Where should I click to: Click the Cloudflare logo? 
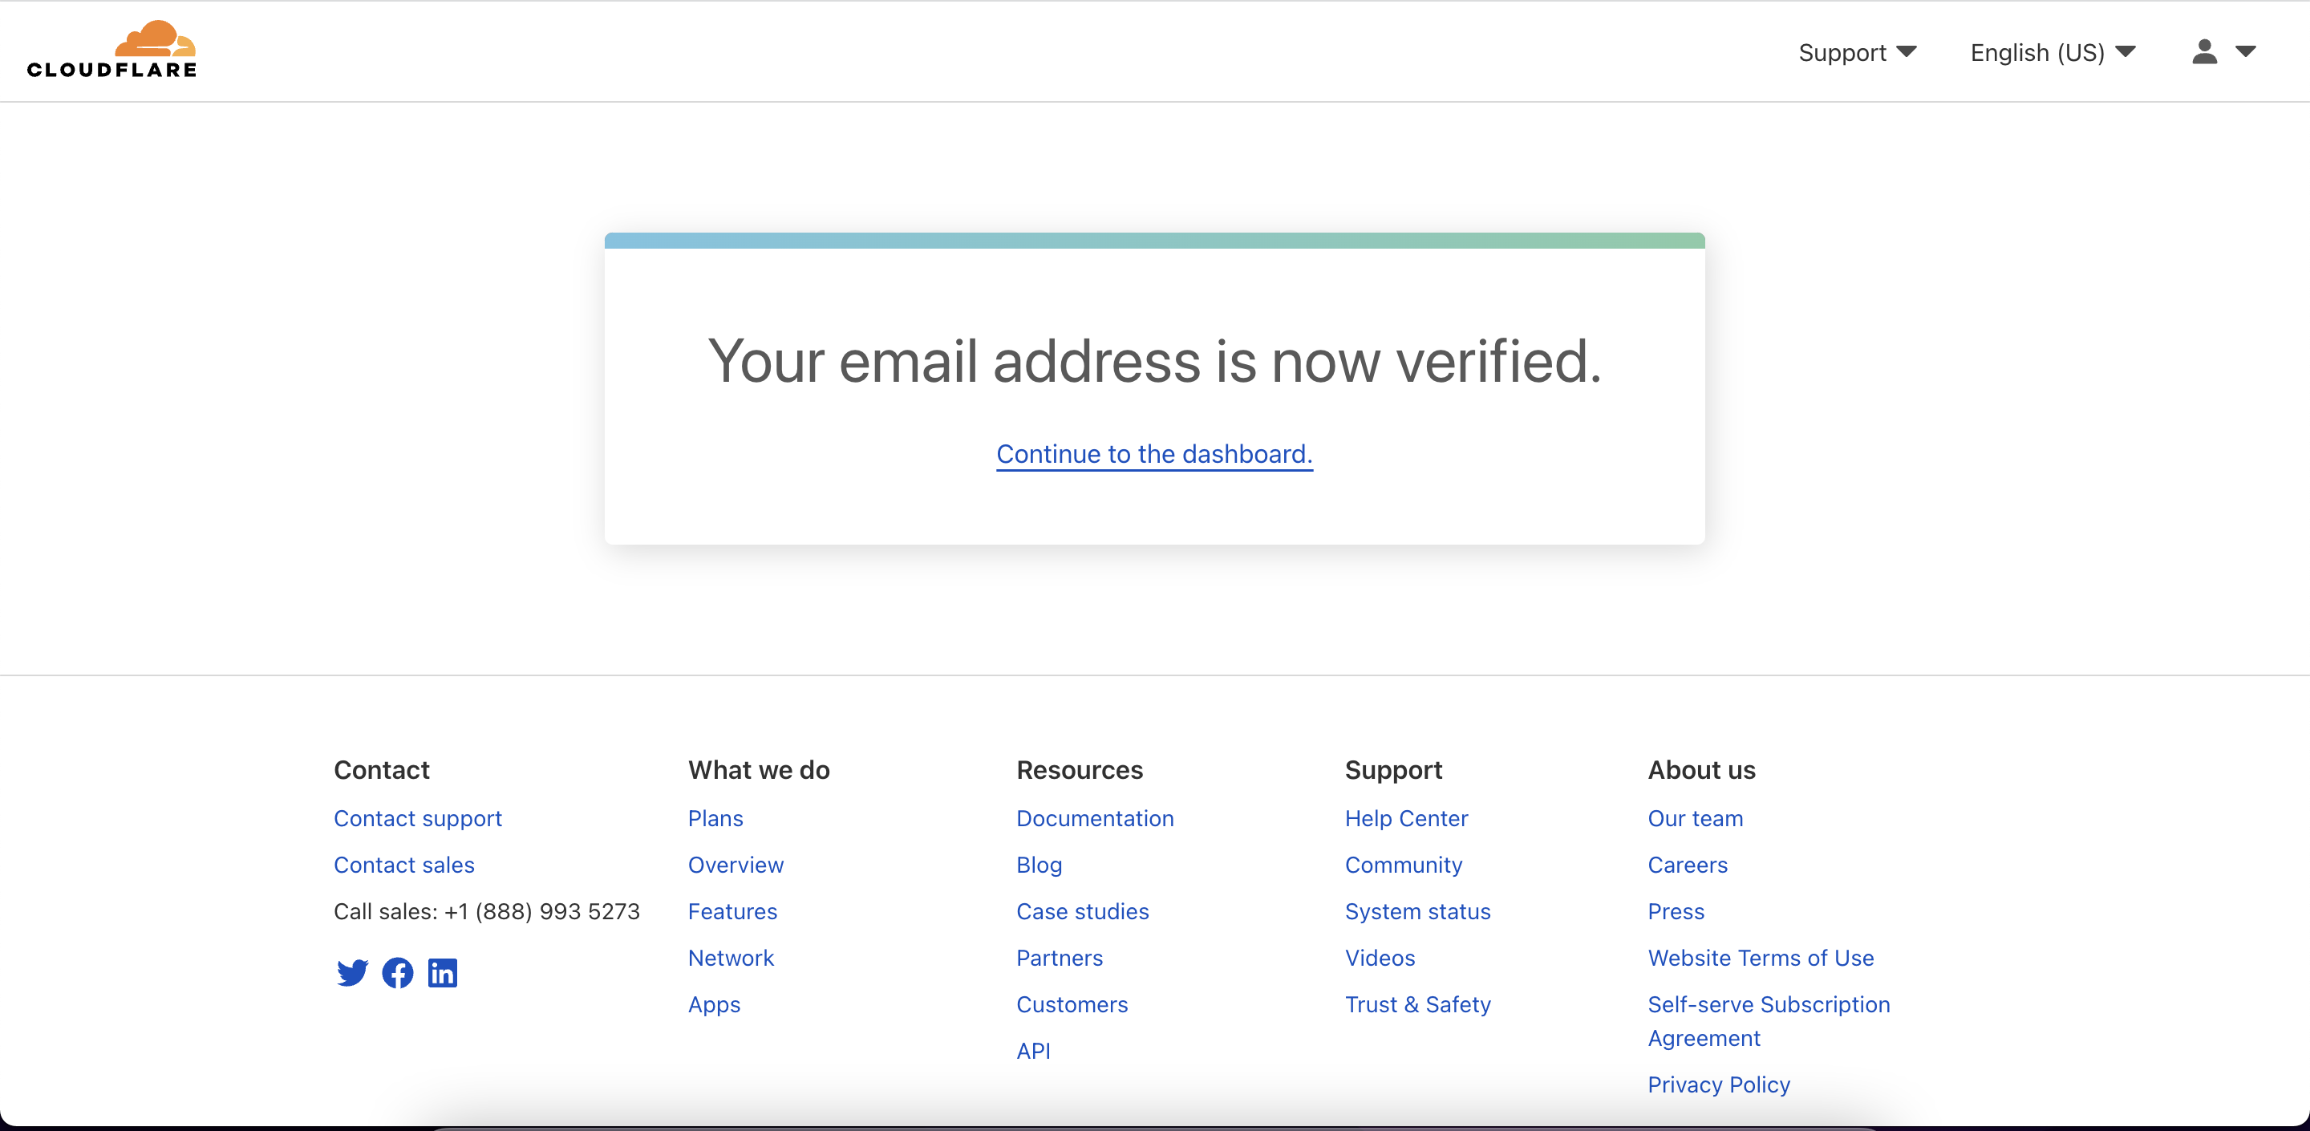111,51
